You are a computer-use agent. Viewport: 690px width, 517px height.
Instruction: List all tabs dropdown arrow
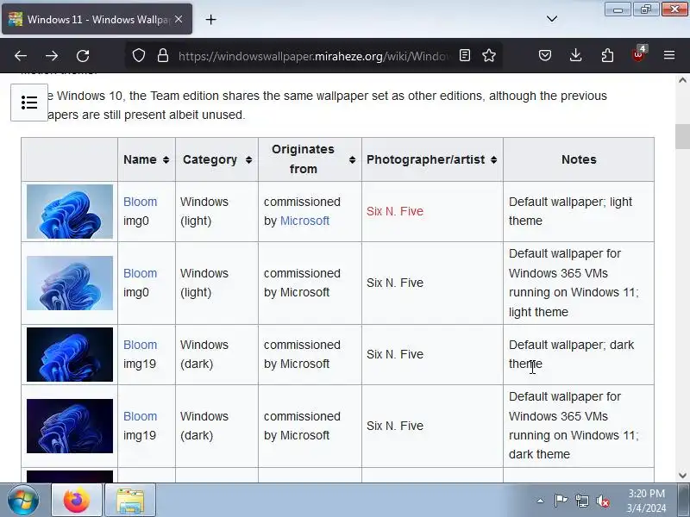(552, 19)
